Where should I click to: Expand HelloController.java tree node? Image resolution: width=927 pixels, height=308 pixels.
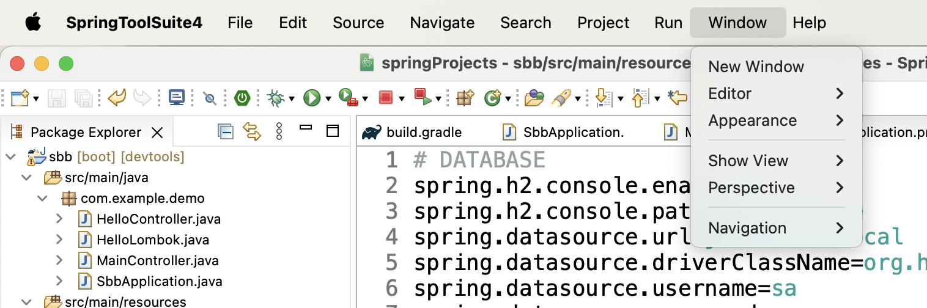(59, 219)
